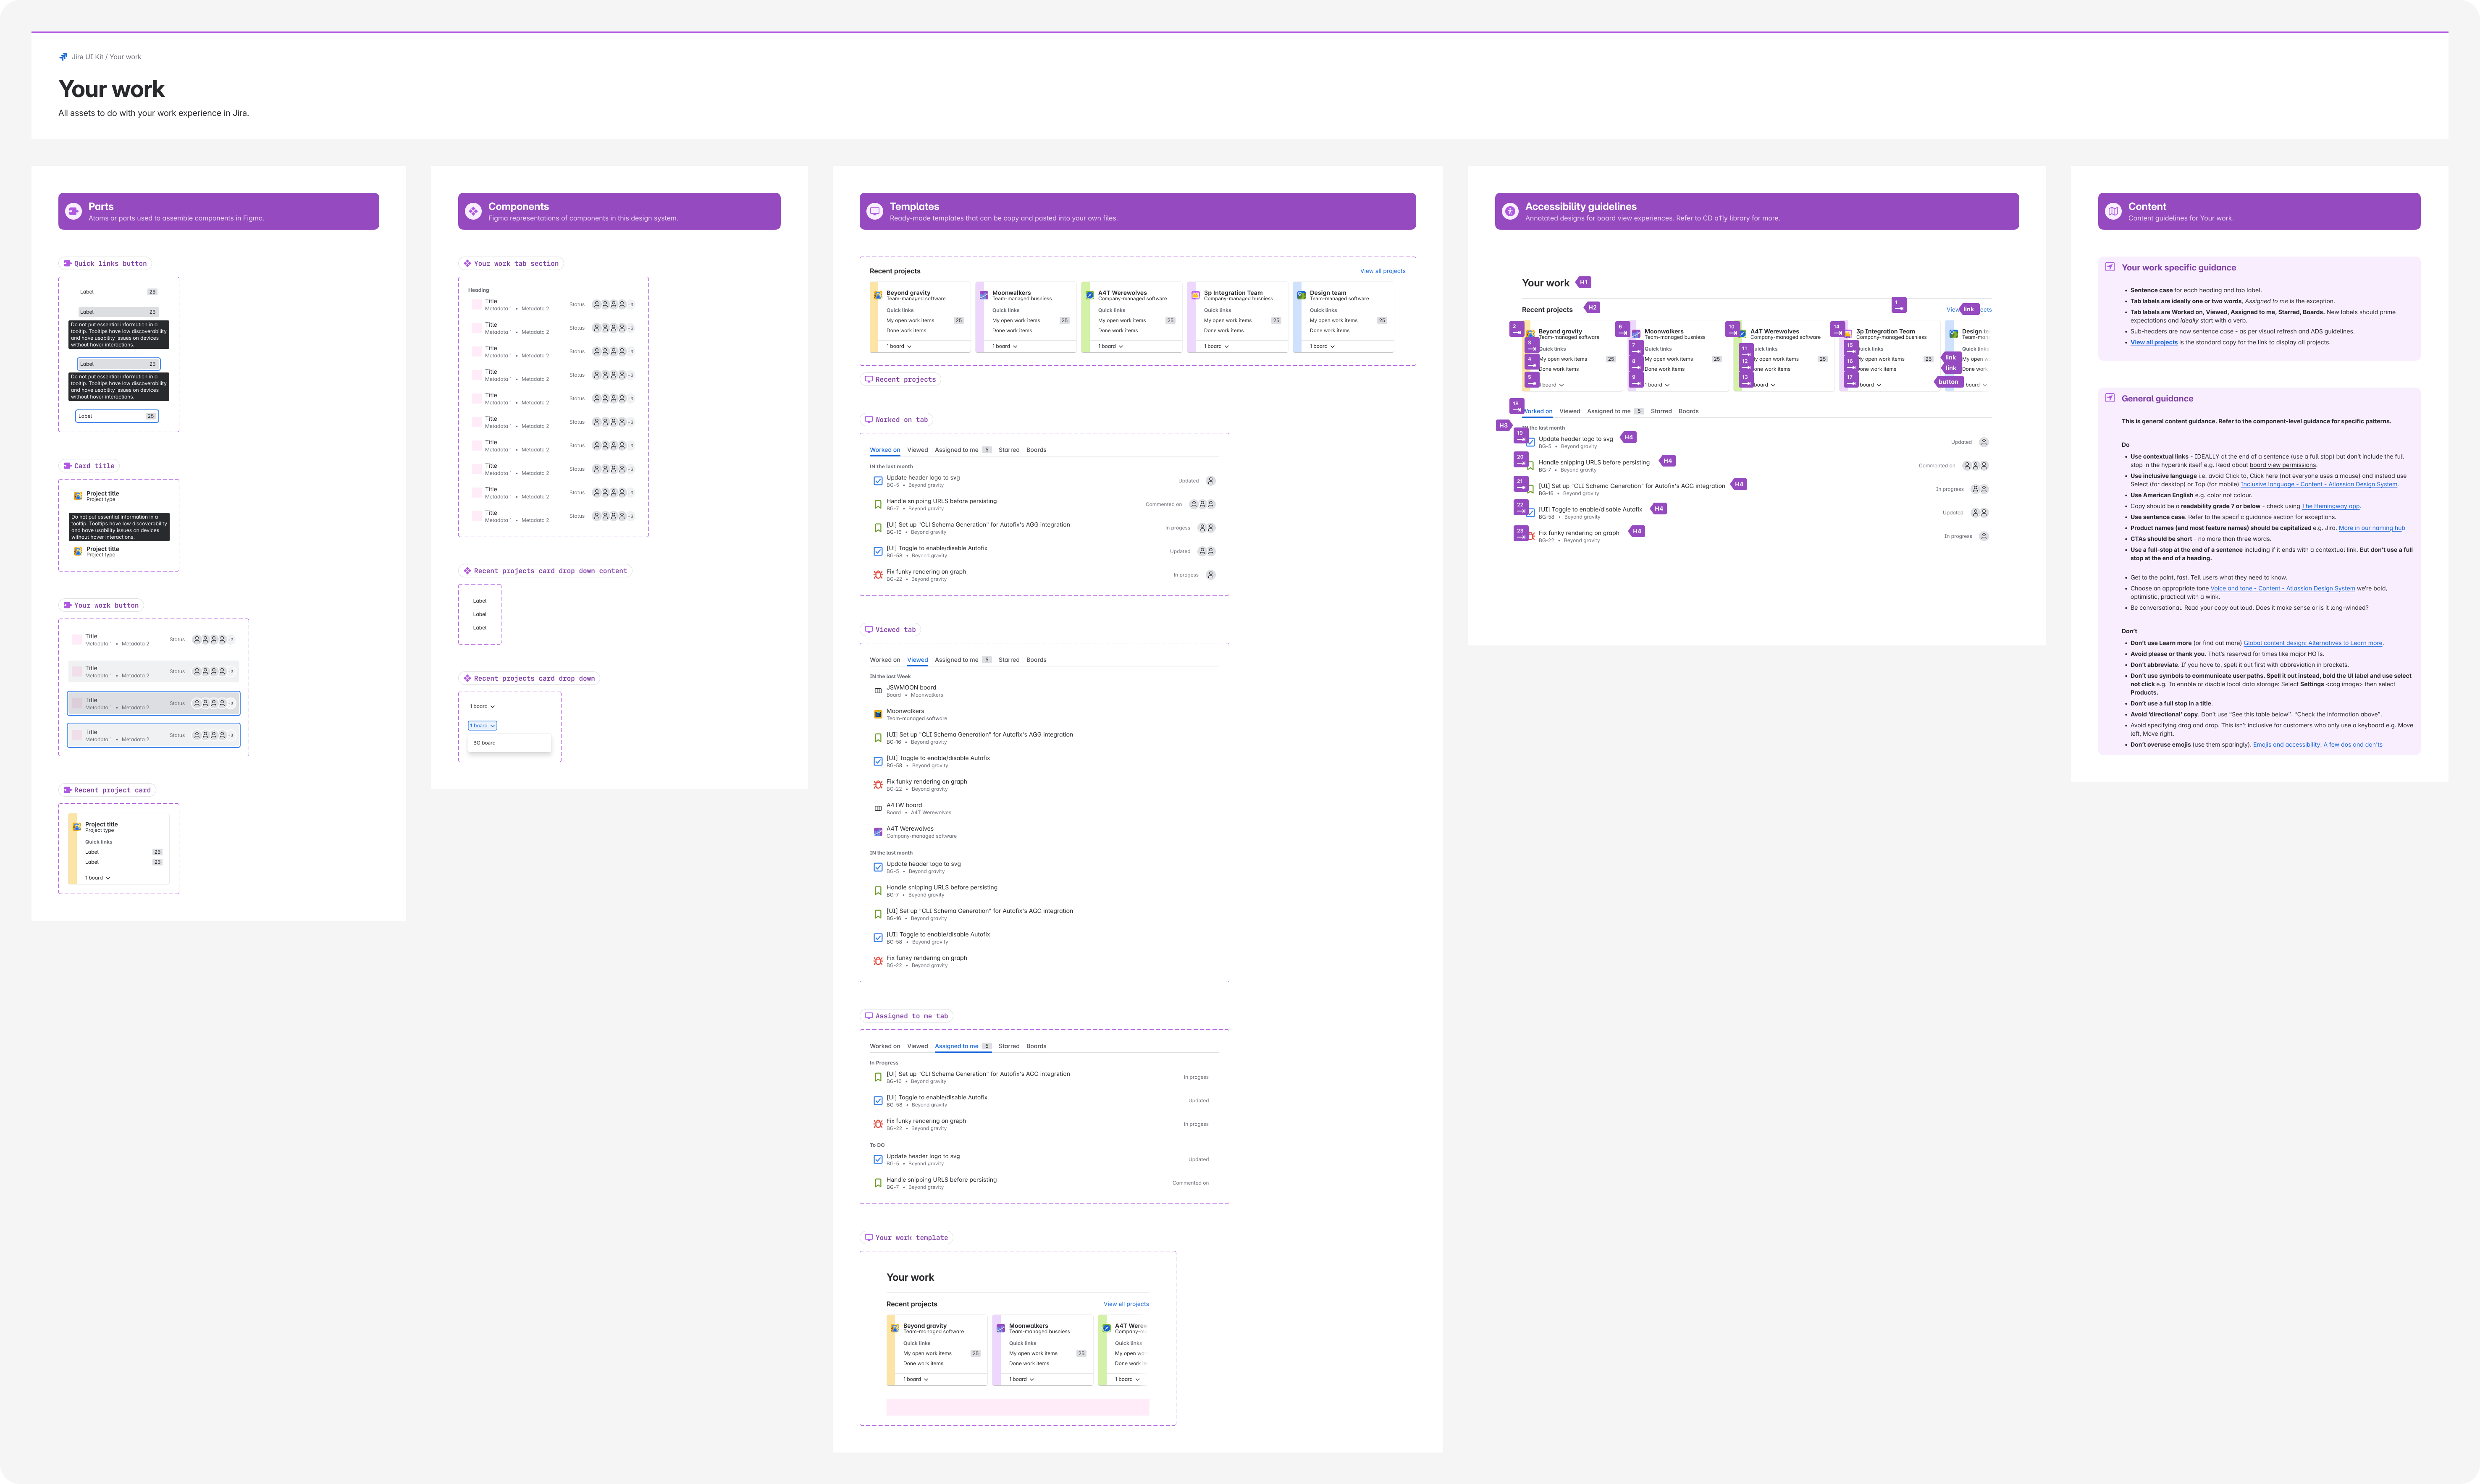The width and height of the screenshot is (2480, 1484).
Task: Open The Hemingway app link in General guidance
Action: 2330,506
